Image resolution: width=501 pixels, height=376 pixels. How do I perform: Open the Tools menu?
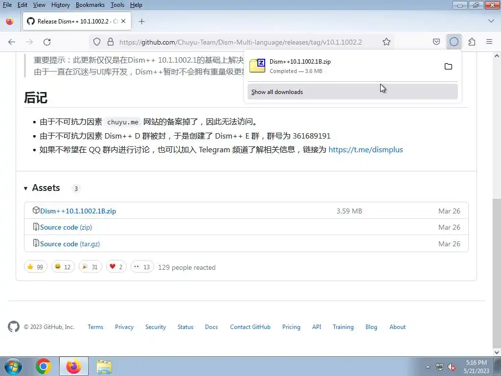click(117, 5)
